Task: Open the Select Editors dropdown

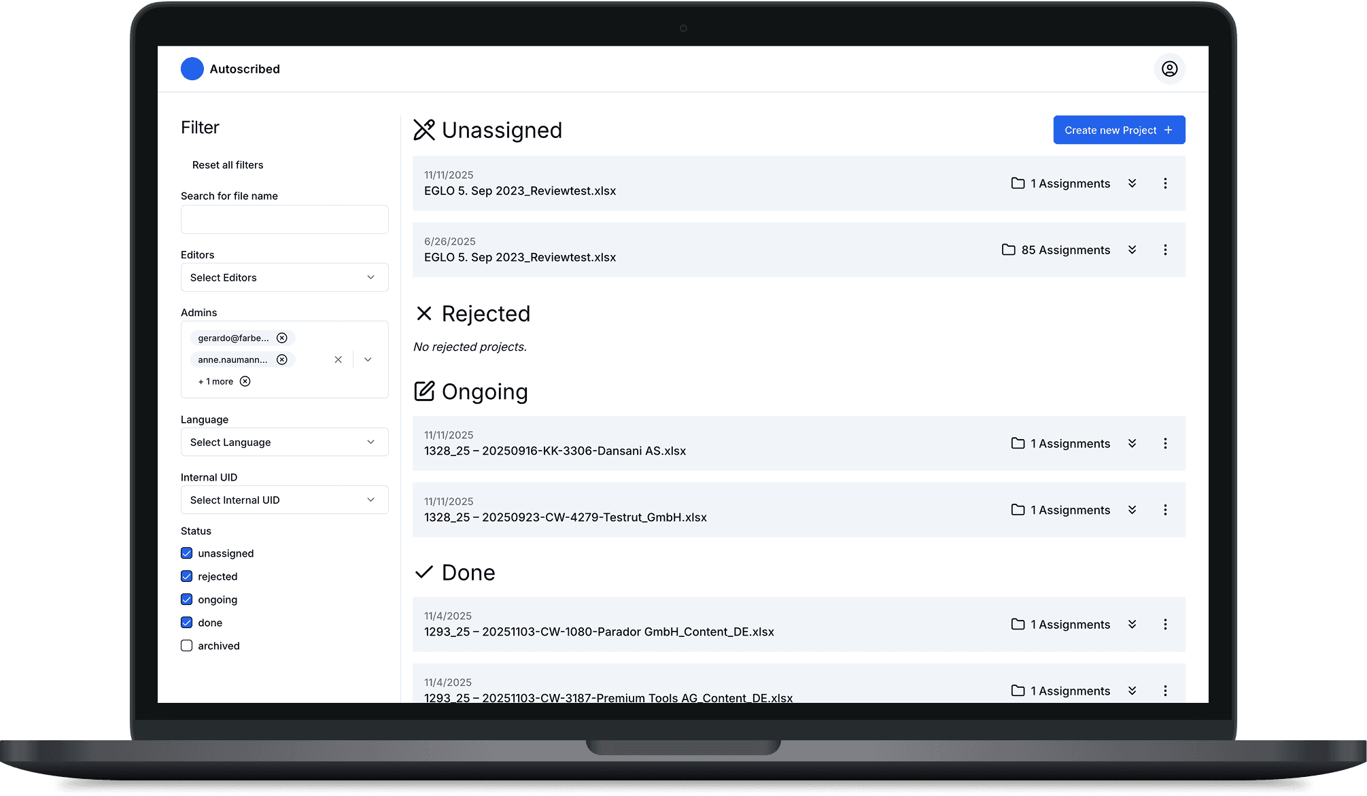Action: (284, 277)
